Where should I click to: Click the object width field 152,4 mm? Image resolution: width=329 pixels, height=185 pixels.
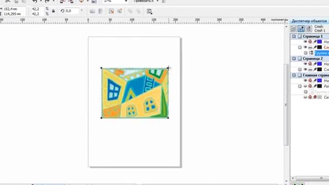pos(14,9)
